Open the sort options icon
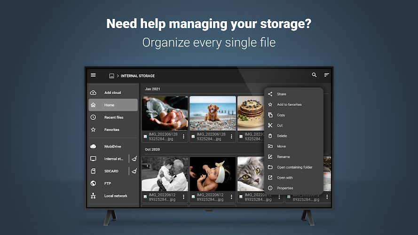Image resolution: width=418 pixels, height=235 pixels. pyautogui.click(x=327, y=75)
